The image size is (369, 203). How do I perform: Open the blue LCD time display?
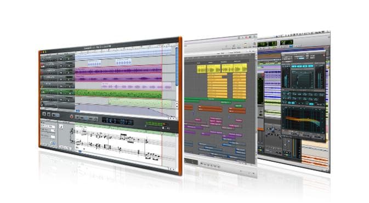pyautogui.click(x=118, y=121)
